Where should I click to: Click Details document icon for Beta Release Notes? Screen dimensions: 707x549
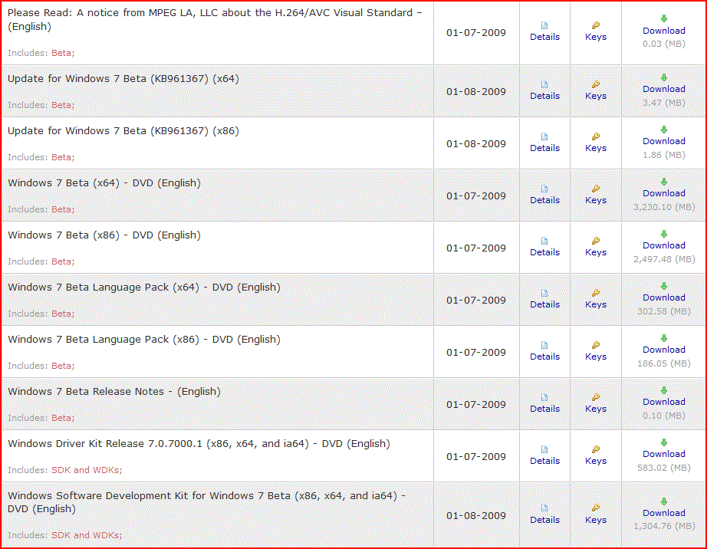click(544, 397)
